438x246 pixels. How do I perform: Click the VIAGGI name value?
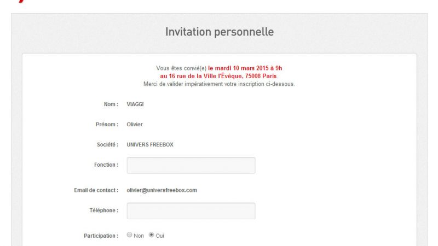pos(135,104)
